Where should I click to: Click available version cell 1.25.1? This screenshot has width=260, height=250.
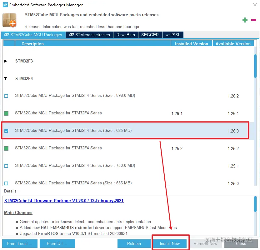point(233,166)
